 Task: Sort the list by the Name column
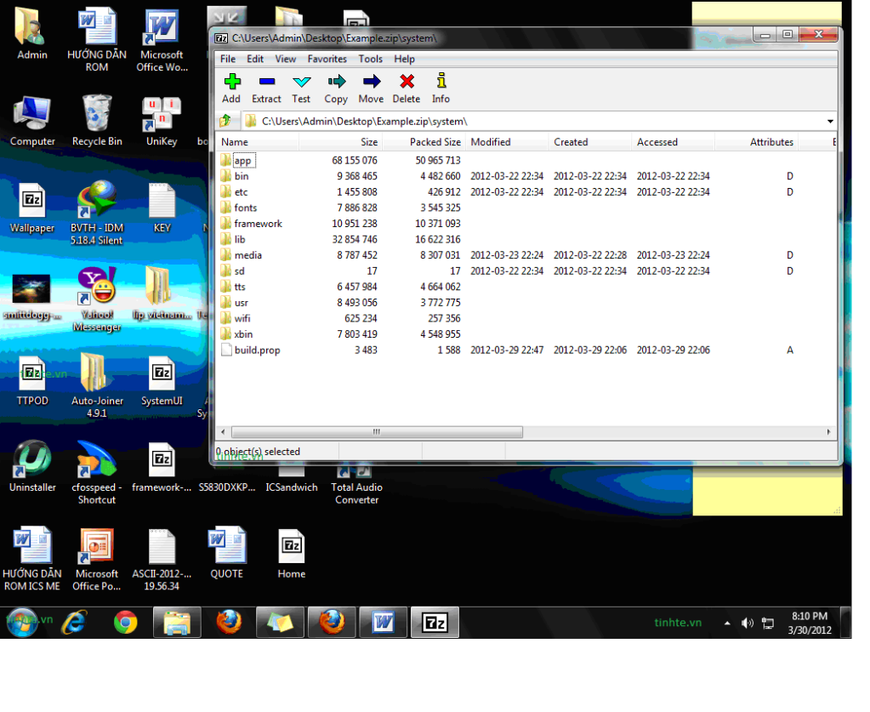point(258,142)
